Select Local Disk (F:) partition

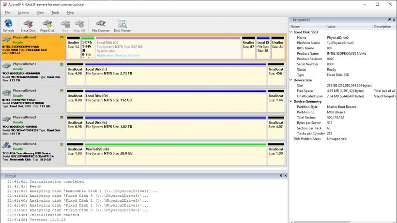coord(176,74)
